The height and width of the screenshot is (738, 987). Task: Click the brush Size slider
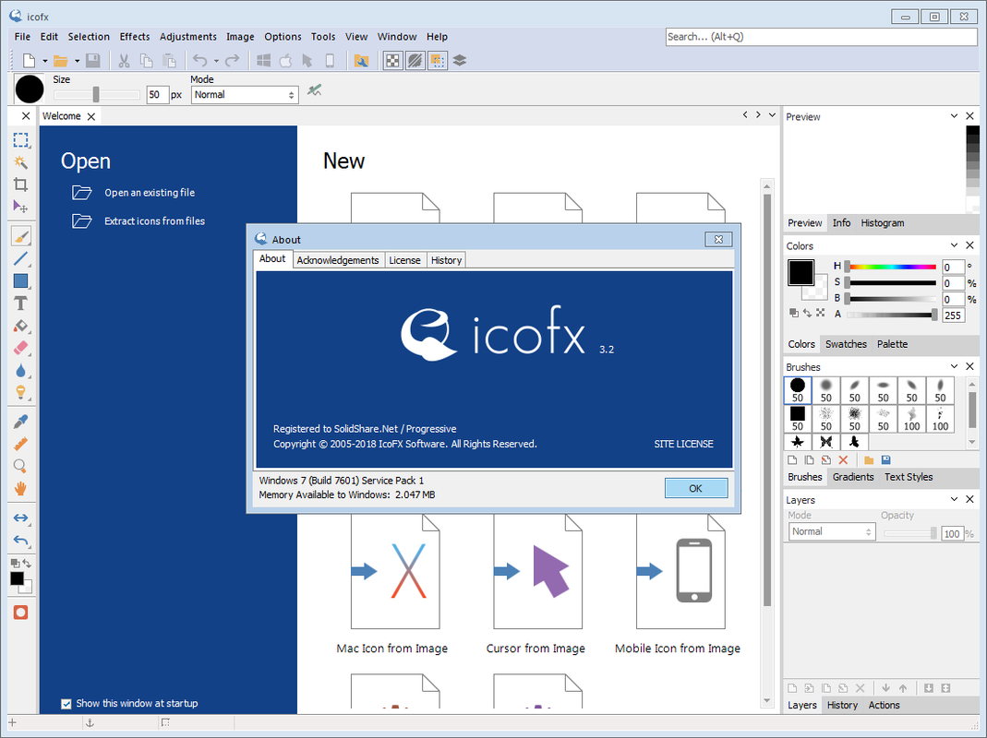(96, 94)
